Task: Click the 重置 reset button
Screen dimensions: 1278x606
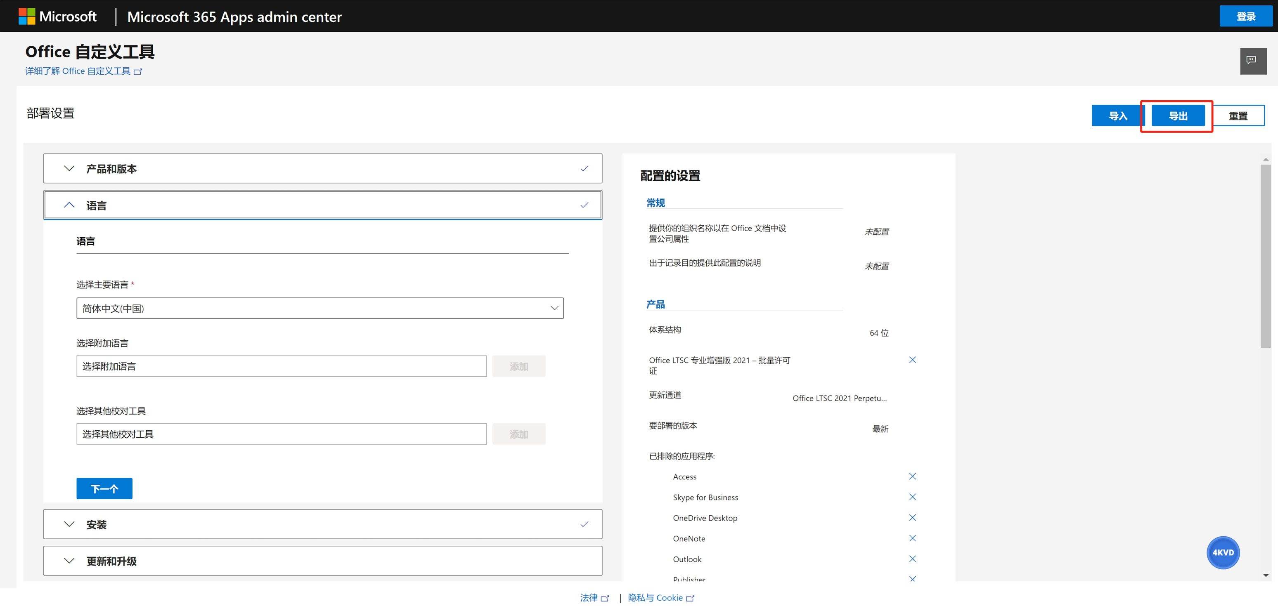Action: pyautogui.click(x=1238, y=116)
